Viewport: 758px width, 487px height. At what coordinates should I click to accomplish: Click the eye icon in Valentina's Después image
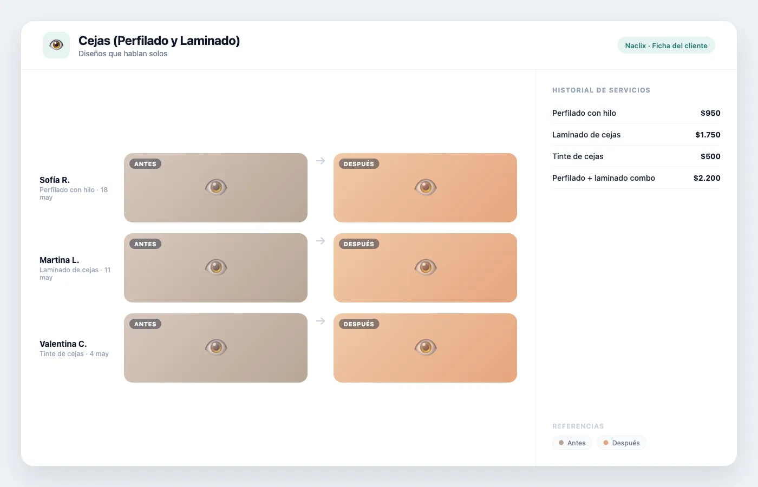(x=426, y=347)
